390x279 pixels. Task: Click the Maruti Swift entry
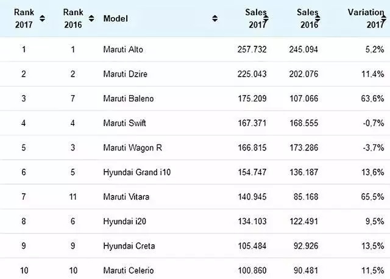click(124, 123)
